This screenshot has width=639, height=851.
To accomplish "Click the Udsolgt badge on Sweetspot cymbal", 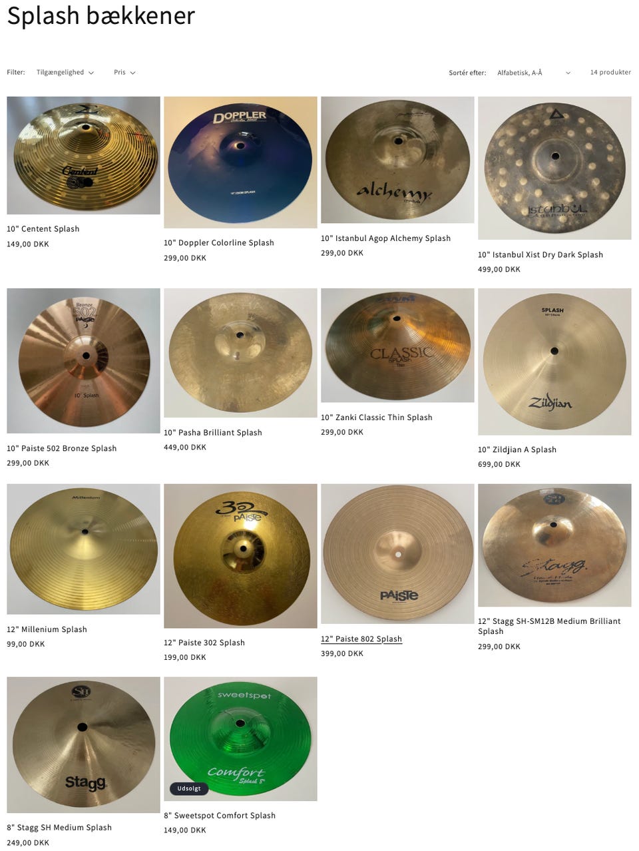I will coord(189,788).
